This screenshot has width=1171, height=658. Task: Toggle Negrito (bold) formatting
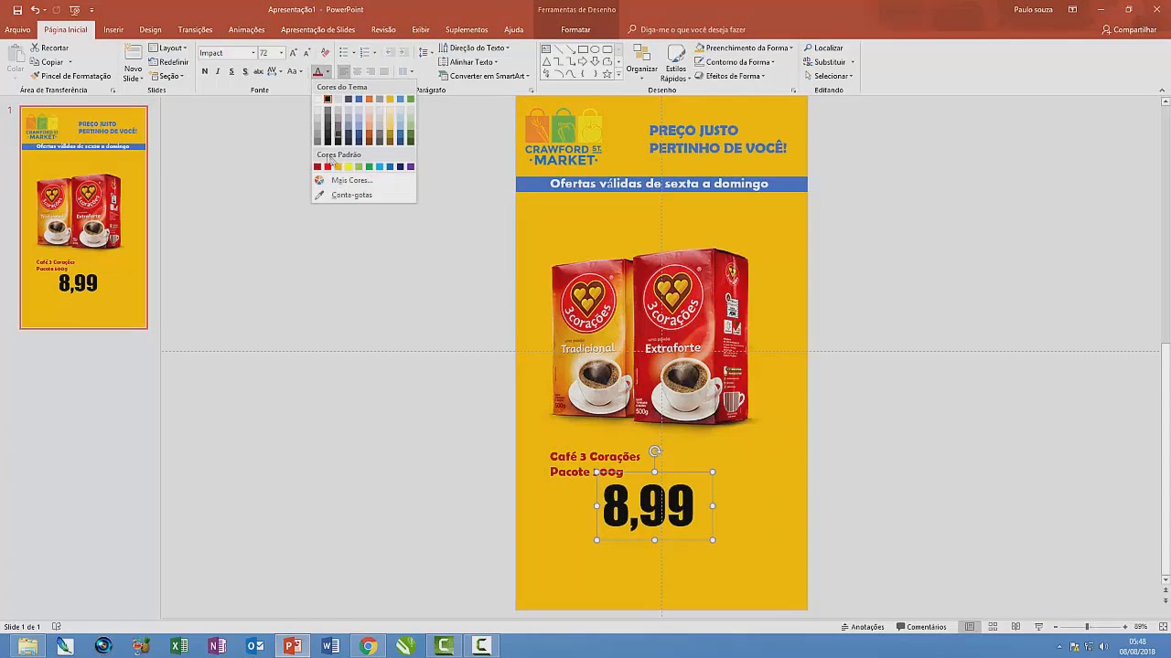coord(204,71)
